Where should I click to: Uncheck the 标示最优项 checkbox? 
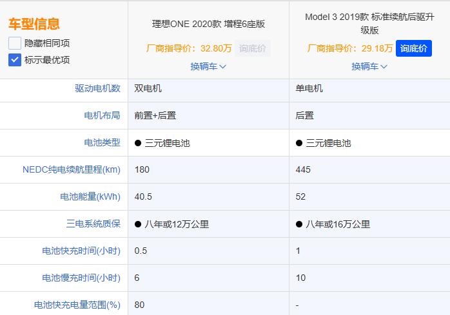tap(15, 60)
